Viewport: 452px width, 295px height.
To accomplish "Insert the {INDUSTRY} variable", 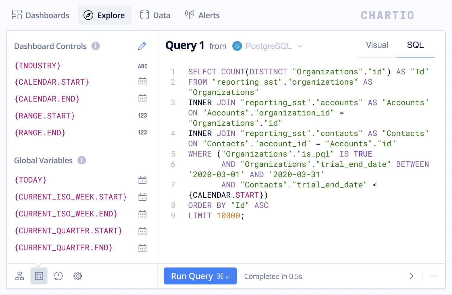I will click(x=38, y=66).
